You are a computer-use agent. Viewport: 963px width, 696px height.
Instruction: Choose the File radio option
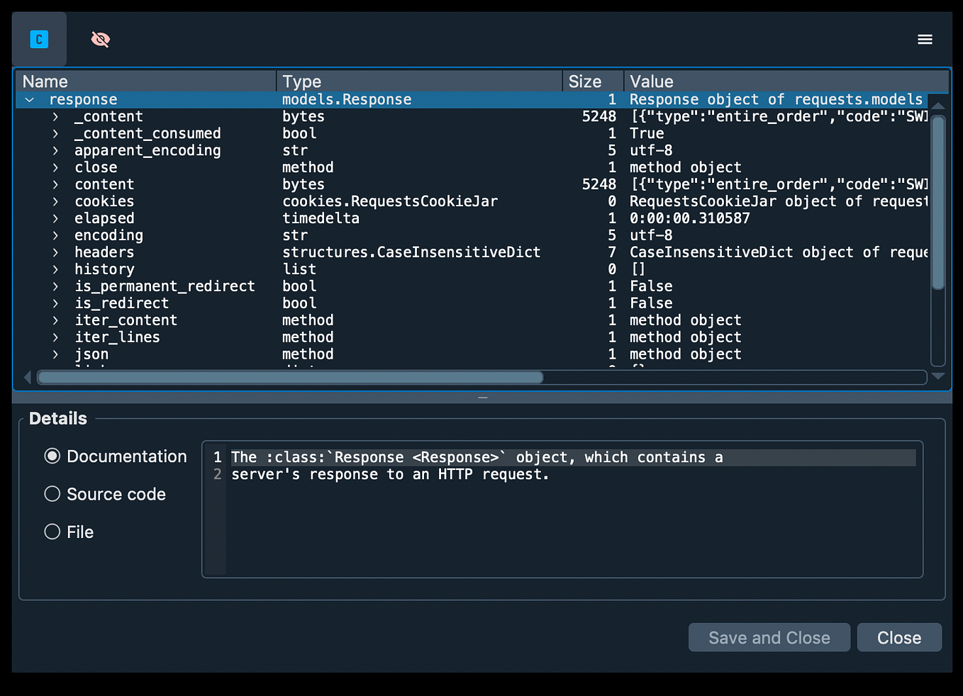pyautogui.click(x=52, y=532)
